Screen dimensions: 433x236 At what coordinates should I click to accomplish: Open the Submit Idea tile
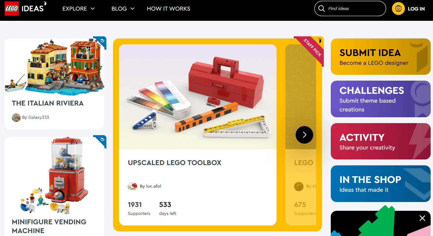(381, 57)
